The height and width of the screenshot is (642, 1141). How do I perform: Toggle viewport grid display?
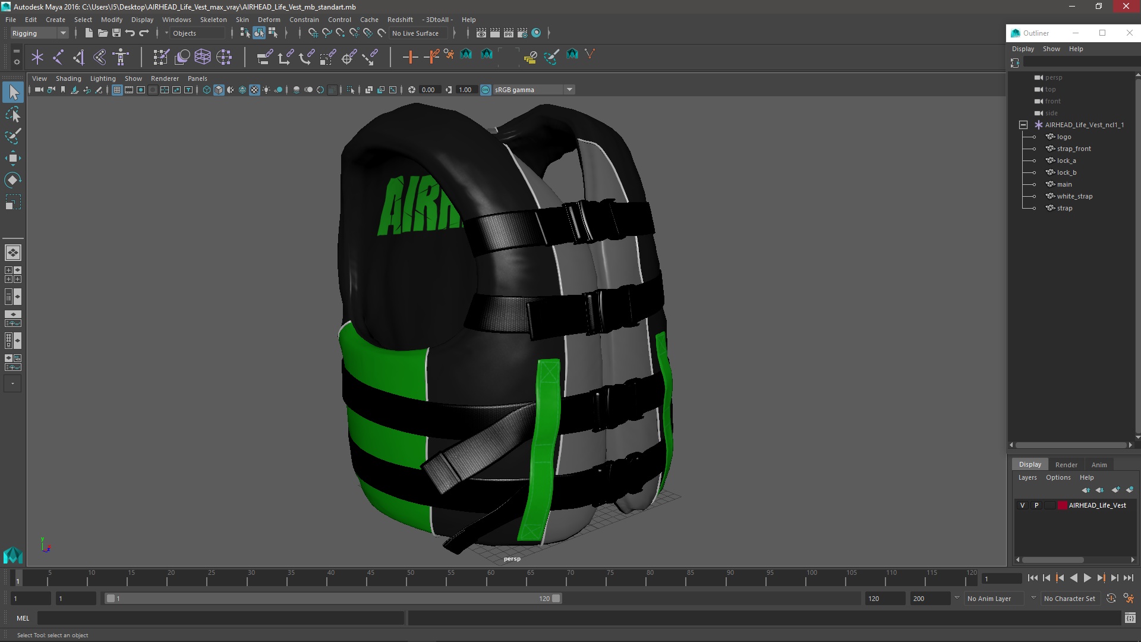point(116,90)
